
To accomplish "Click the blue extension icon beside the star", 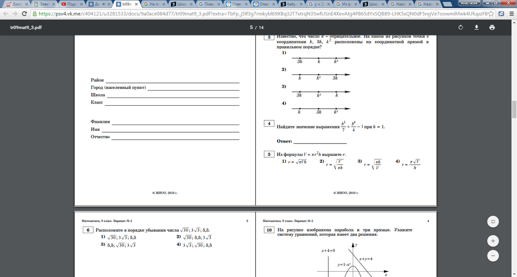I will click(501, 13).
